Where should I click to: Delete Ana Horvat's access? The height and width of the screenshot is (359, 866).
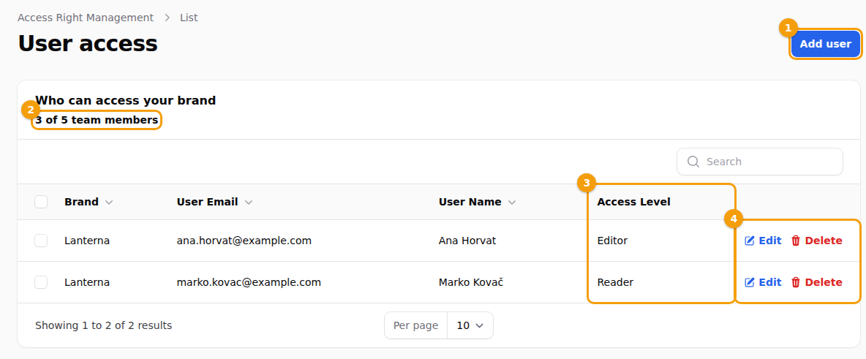click(x=817, y=241)
